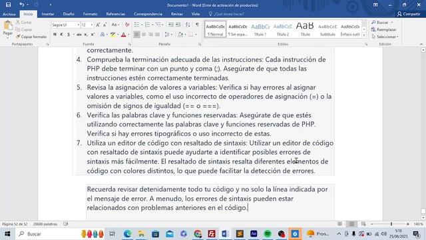
Task: Toggle show paragraph marks
Action: point(197,25)
